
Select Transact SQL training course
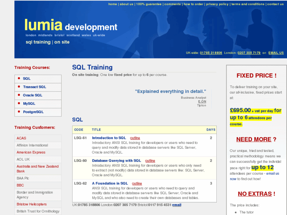click(35, 87)
